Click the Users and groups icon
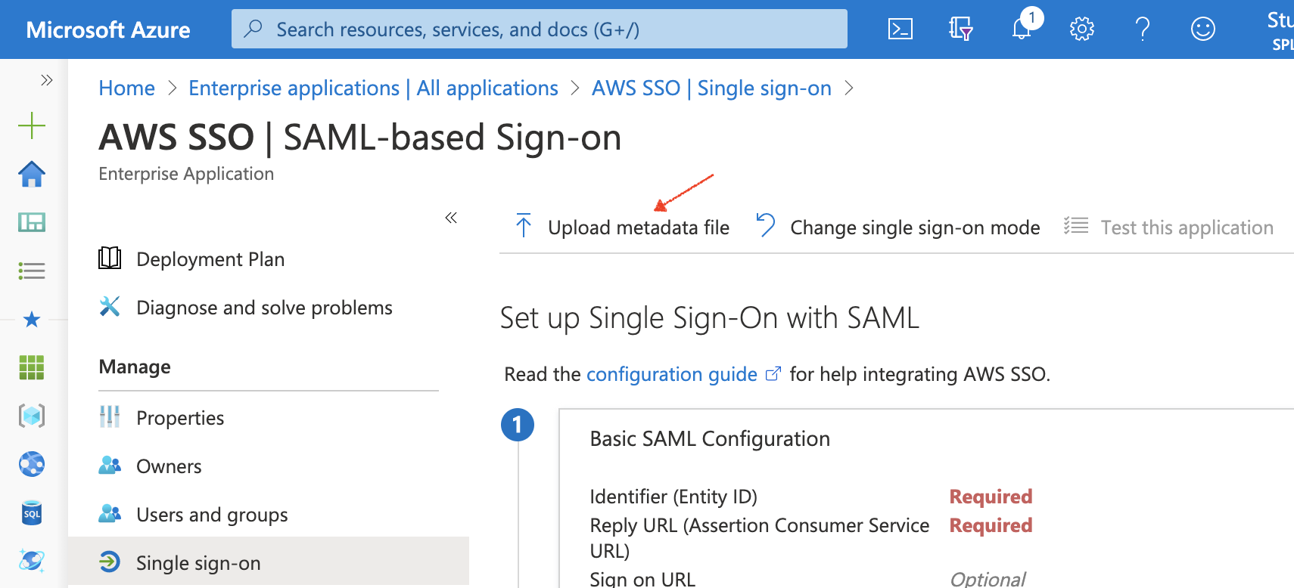The height and width of the screenshot is (588, 1294). point(110,514)
